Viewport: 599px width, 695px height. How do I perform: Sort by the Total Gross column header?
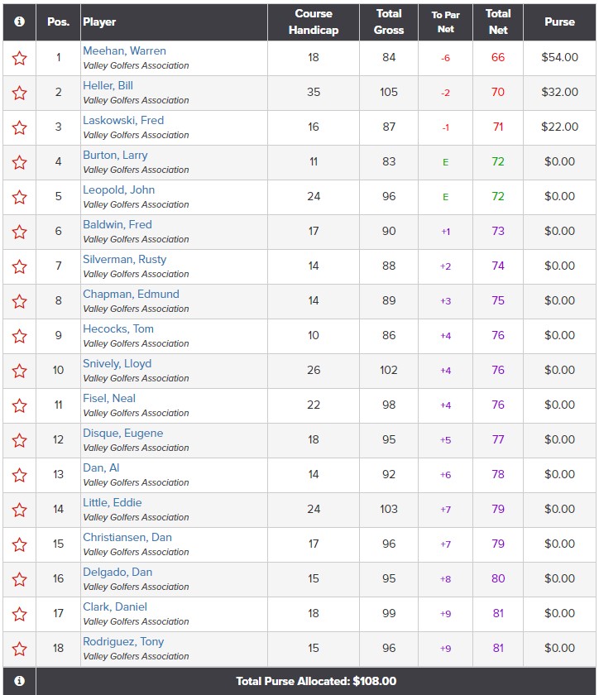[388, 22]
